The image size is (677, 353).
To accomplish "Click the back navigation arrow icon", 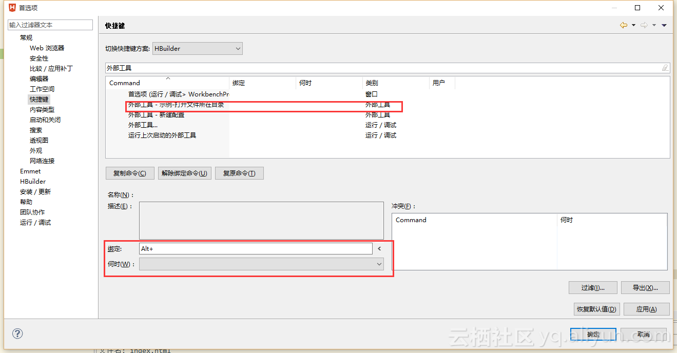I will (624, 25).
